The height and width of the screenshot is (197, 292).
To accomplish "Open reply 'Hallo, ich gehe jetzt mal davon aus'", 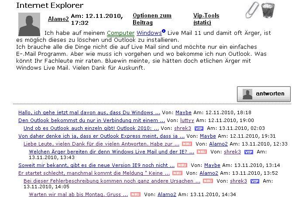I will (89, 112).
